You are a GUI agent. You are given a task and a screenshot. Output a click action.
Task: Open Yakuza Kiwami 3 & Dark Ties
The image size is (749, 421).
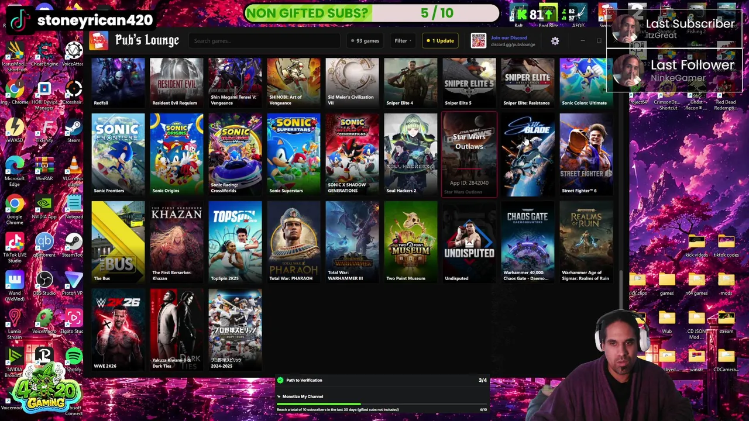176,330
